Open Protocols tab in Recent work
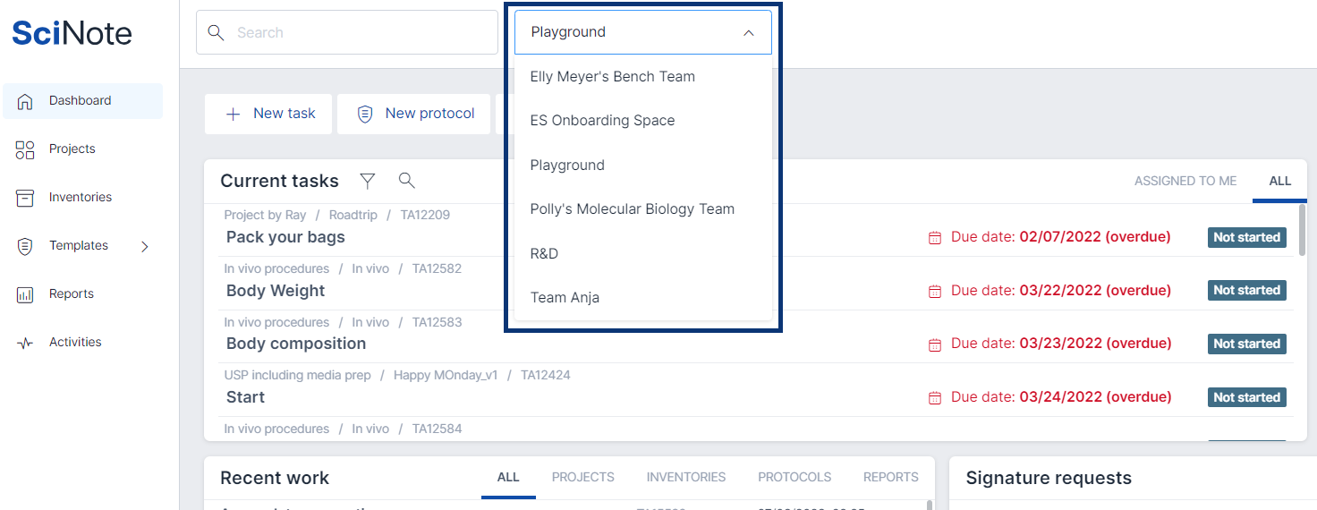Image resolution: width=1317 pixels, height=510 pixels. [794, 477]
